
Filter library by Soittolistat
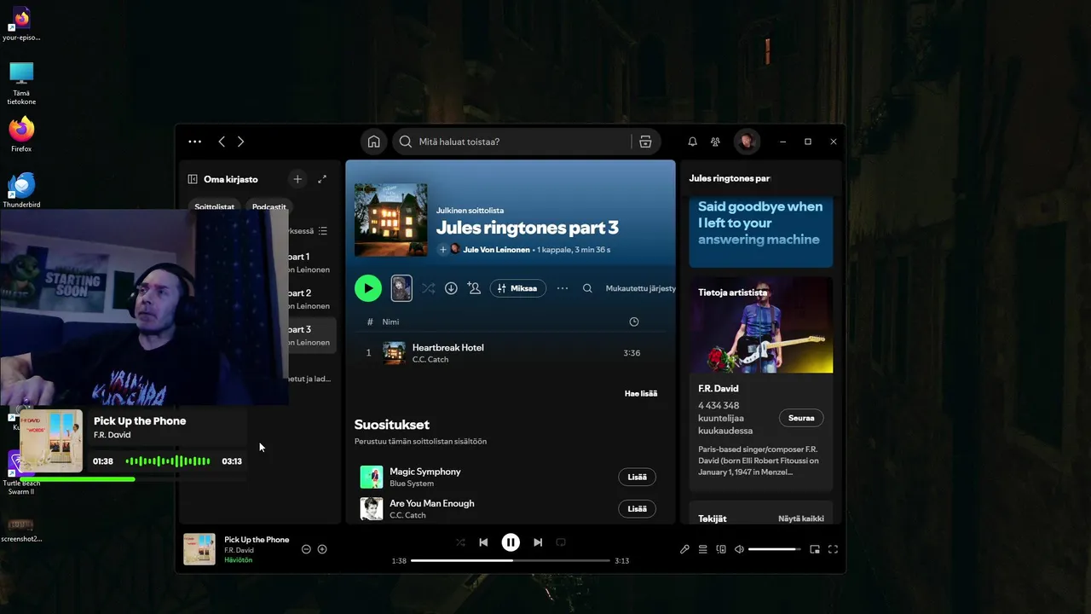tap(214, 206)
